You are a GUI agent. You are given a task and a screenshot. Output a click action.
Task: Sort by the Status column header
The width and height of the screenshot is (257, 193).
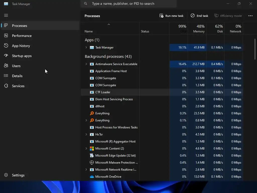[154, 29]
